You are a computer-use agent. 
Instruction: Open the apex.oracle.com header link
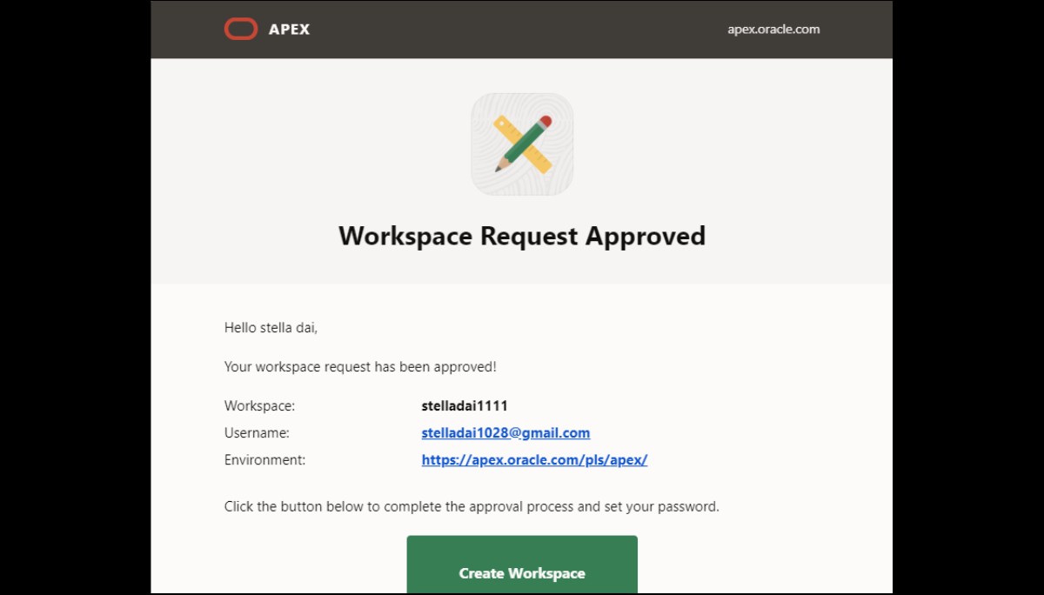[x=773, y=29]
